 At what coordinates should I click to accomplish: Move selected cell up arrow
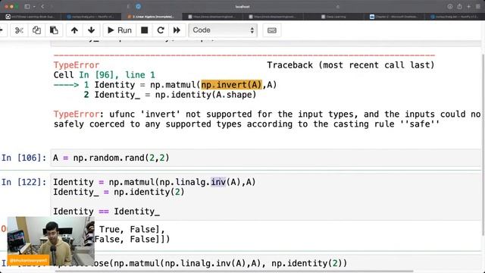pyautogui.click(x=74, y=30)
